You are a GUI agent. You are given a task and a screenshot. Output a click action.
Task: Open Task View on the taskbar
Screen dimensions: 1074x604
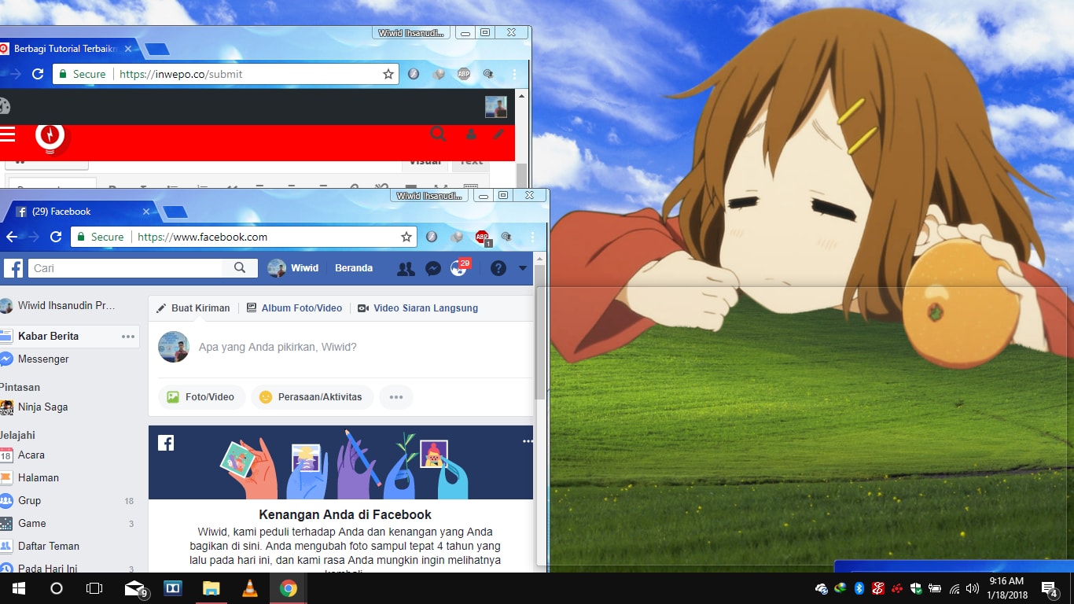(x=94, y=588)
